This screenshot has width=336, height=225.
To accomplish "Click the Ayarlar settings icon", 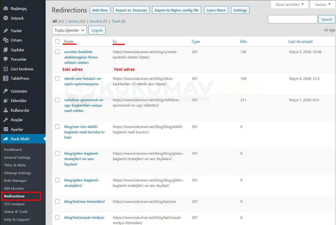I will coord(6,129).
